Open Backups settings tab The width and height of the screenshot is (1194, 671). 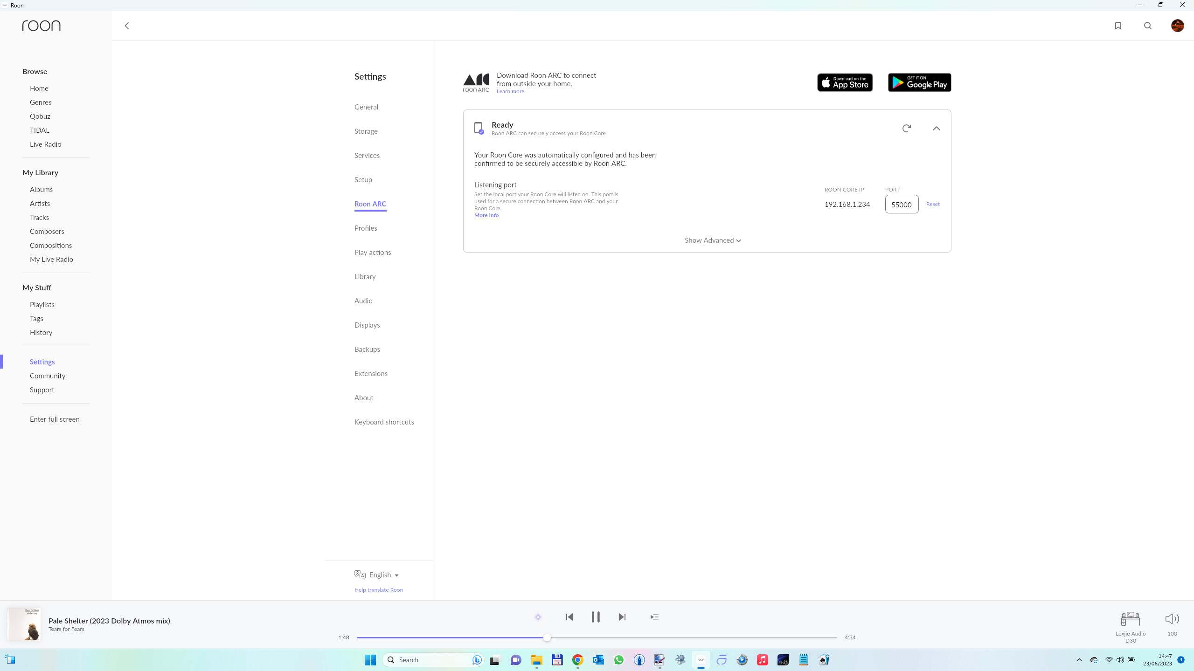[367, 349]
